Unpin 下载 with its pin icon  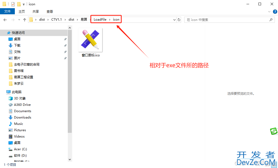click(x=65, y=46)
